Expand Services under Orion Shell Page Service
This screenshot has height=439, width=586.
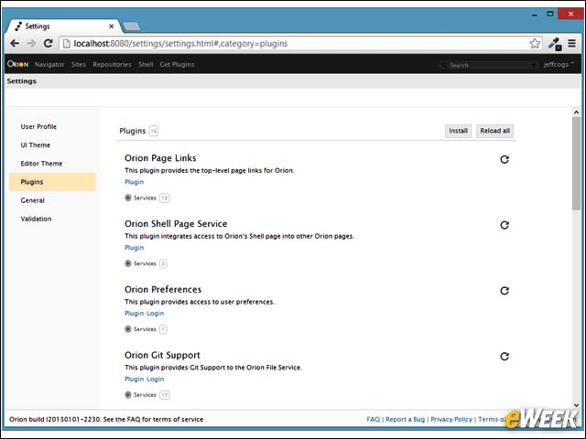click(128, 263)
